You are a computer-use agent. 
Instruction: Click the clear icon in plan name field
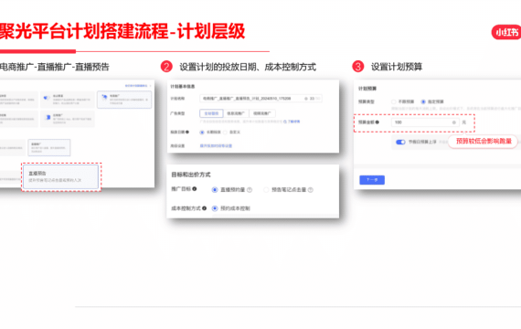tap(306, 99)
